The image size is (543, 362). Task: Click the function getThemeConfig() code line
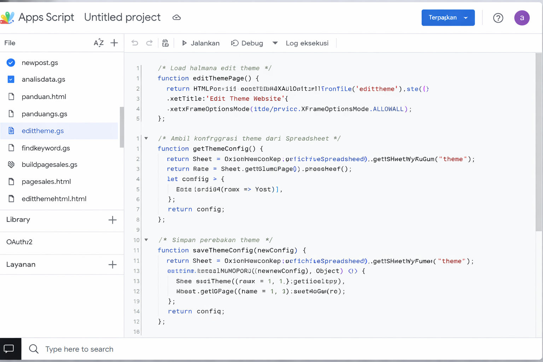pos(210,148)
